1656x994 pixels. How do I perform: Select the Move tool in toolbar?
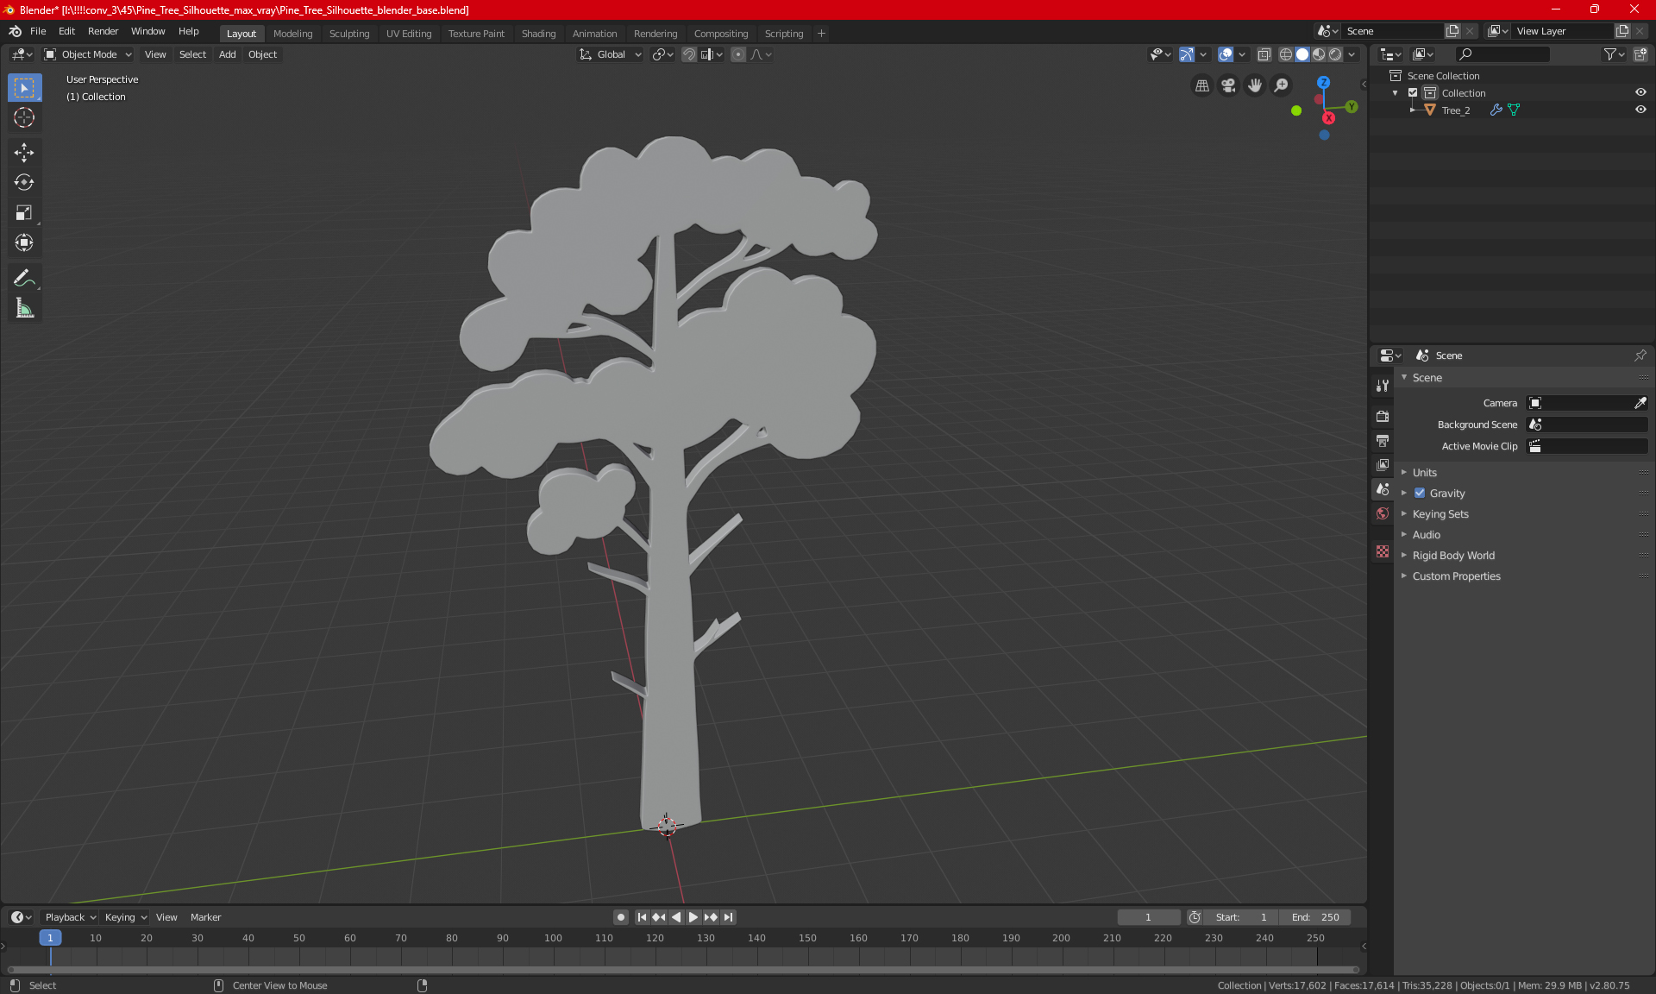point(24,153)
